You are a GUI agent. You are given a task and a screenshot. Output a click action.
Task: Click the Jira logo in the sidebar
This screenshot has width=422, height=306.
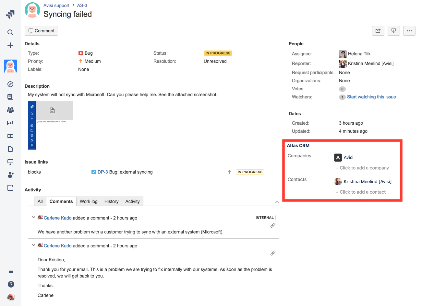[x=10, y=14]
